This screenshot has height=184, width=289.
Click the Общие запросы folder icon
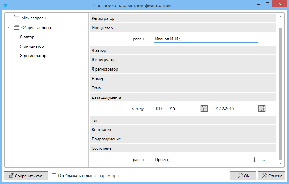[x=16, y=28]
